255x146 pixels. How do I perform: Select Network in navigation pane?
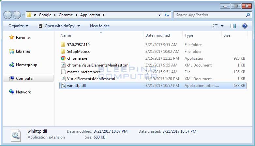click(23, 92)
